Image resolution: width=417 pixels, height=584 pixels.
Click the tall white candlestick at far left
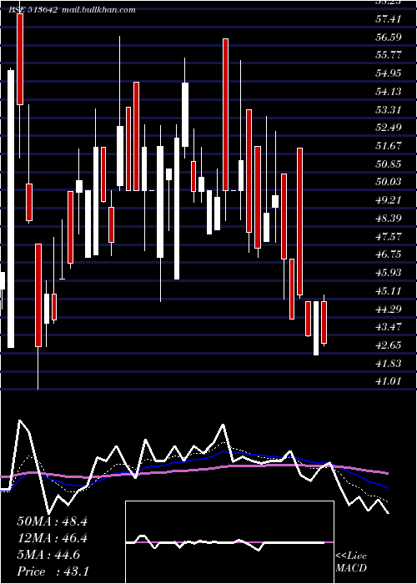click(x=11, y=209)
